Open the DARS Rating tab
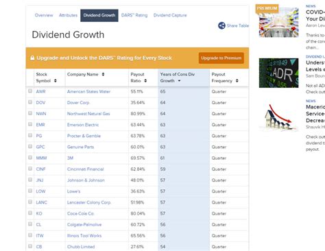The height and width of the screenshot is (251, 325). click(134, 15)
